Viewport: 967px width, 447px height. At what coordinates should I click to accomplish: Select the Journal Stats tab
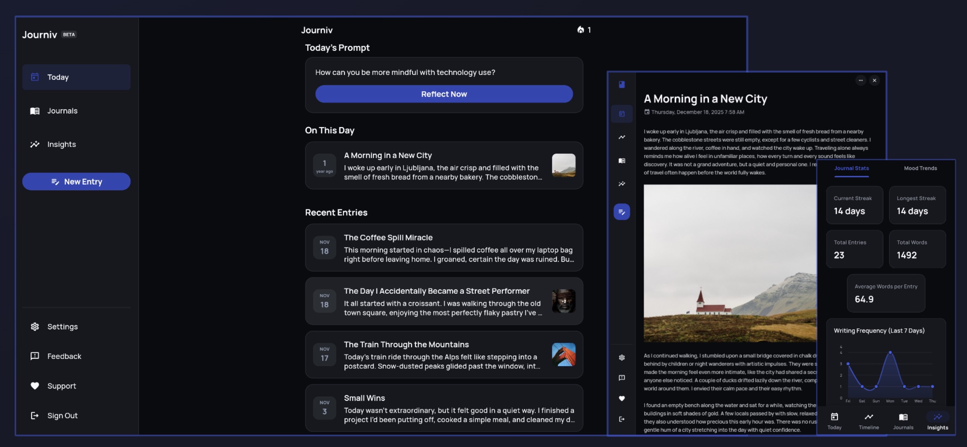pyautogui.click(x=851, y=168)
